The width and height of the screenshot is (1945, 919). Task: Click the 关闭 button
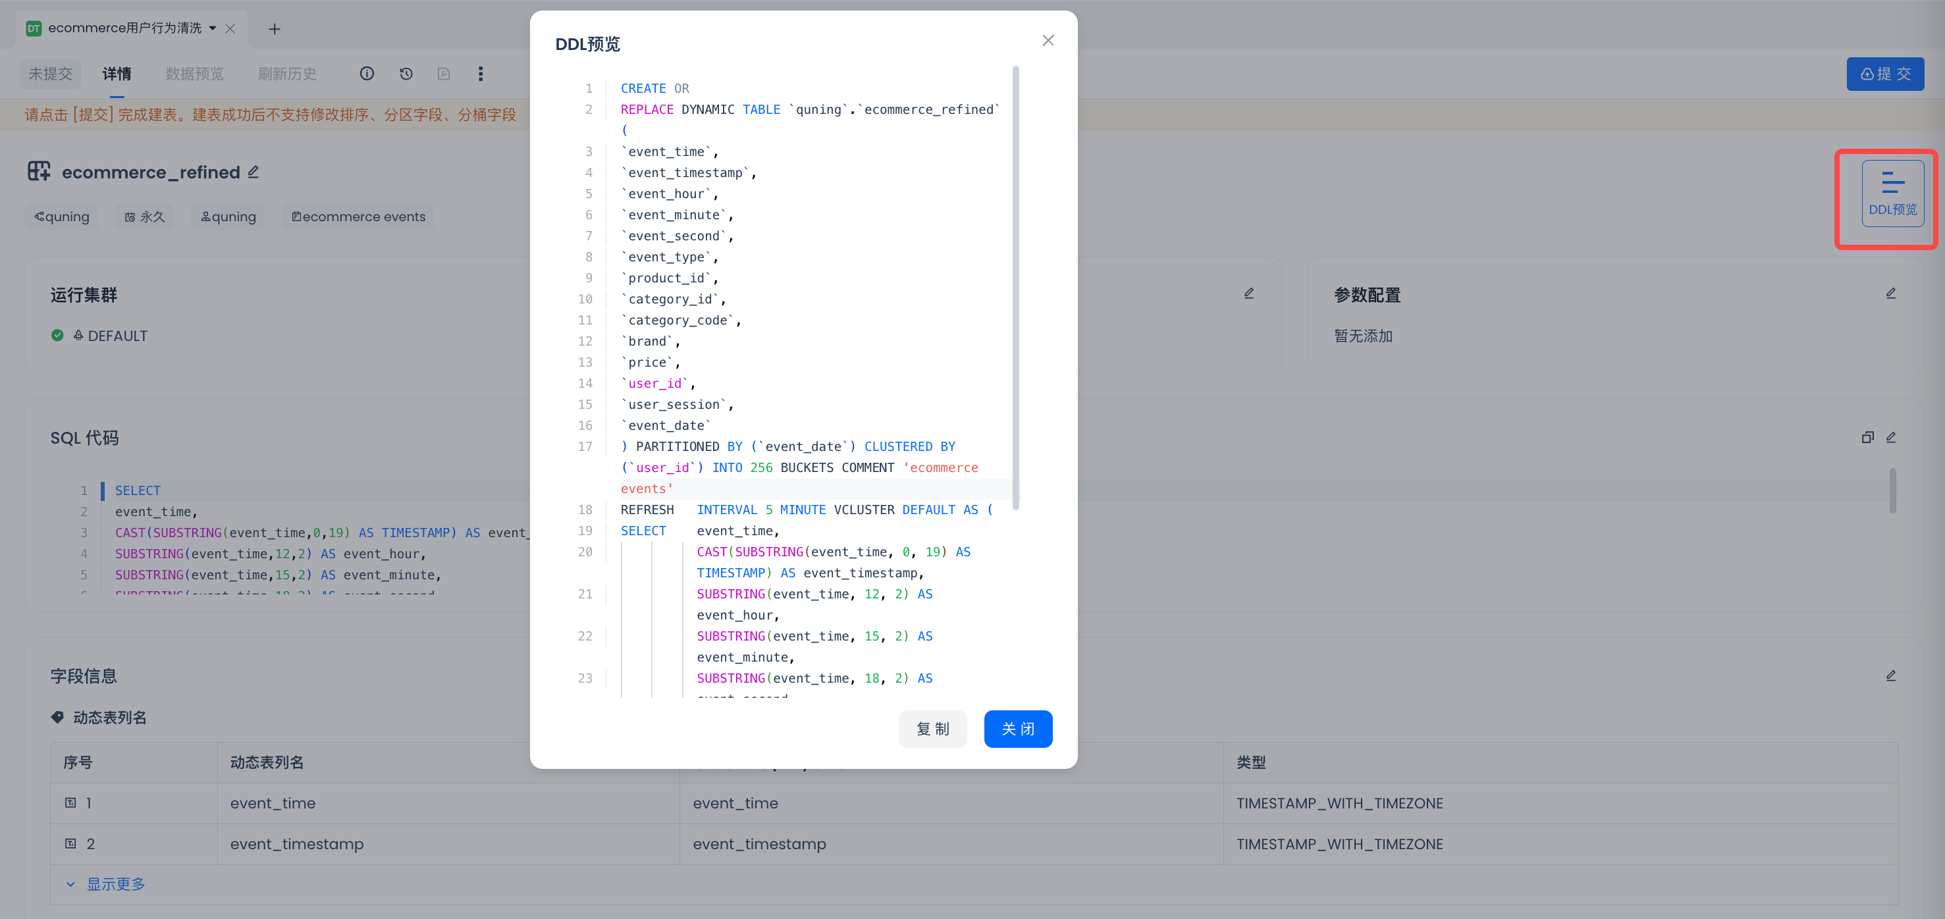1018,729
